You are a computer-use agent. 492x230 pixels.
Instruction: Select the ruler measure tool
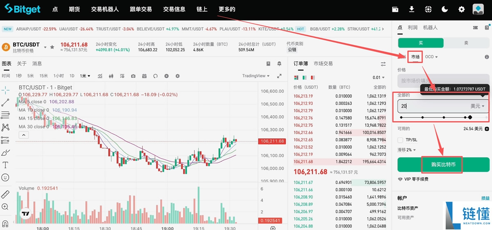click(5, 194)
